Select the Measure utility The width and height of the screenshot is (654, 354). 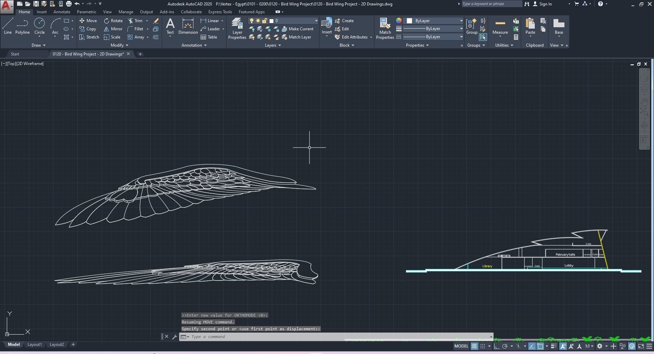coord(500,26)
